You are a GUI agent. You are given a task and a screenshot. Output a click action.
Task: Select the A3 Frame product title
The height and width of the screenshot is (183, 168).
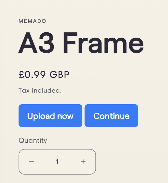pyautogui.click(x=81, y=43)
